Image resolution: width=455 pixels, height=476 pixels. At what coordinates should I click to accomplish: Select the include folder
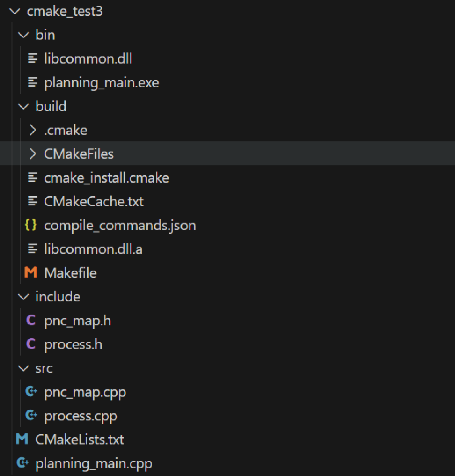point(58,296)
